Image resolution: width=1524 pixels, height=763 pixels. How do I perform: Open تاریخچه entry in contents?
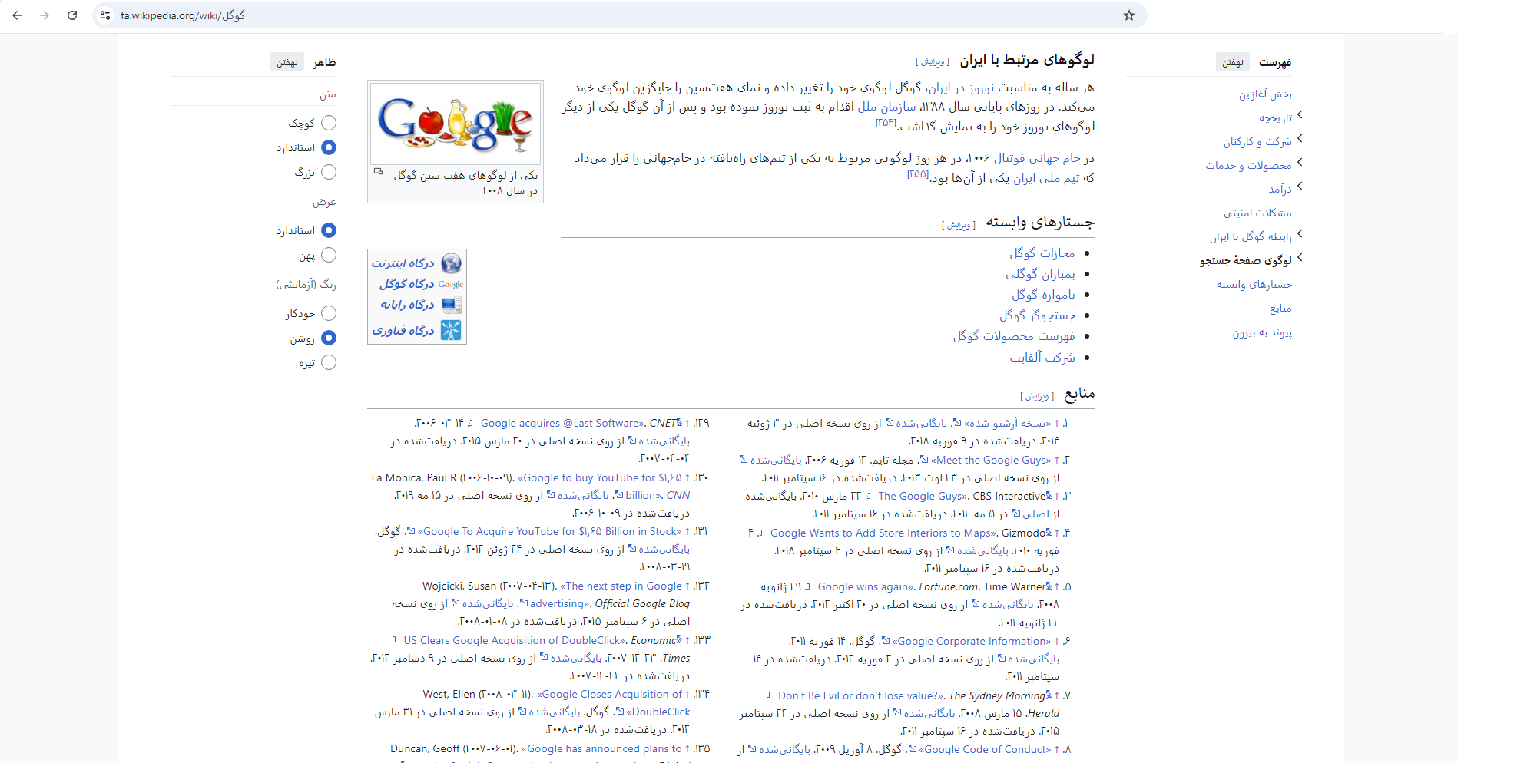pyautogui.click(x=1275, y=118)
